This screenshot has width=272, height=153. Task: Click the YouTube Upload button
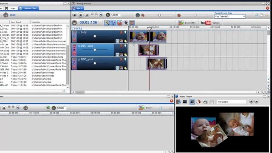[210, 23]
